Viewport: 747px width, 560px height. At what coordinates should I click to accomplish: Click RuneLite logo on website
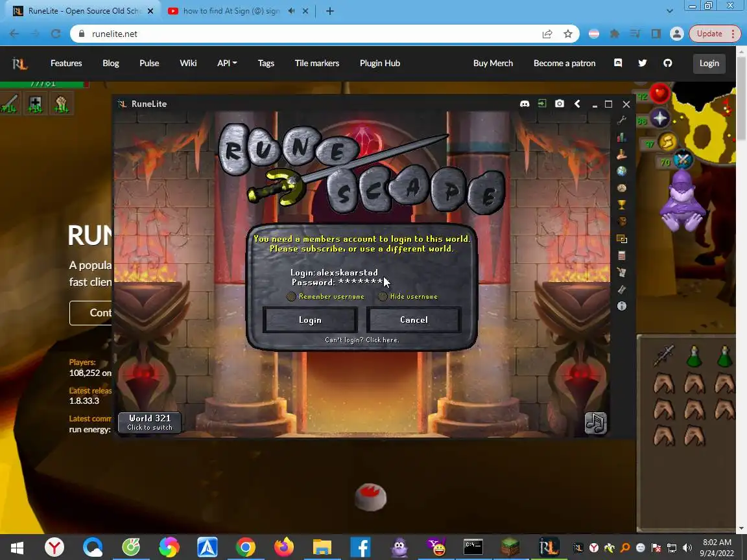click(20, 64)
